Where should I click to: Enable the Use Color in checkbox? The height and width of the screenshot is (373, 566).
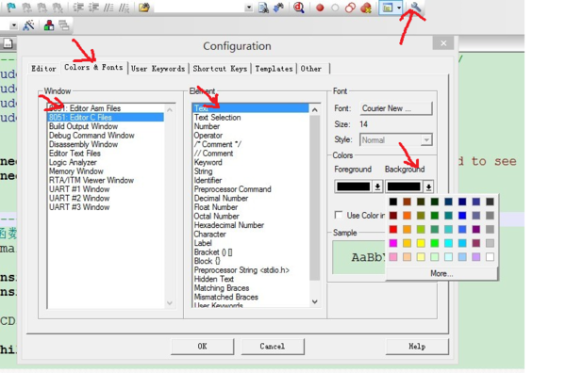tap(339, 215)
